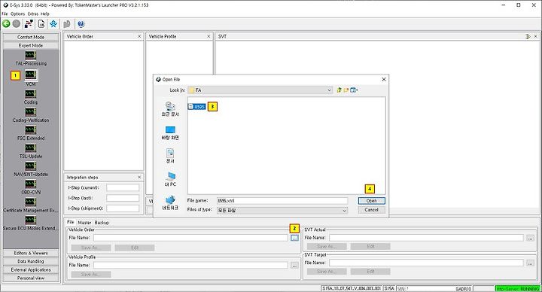Image resolution: width=542 pixels, height=292 pixels.
Task: Browse for SVT Target file
Action: [530, 263]
